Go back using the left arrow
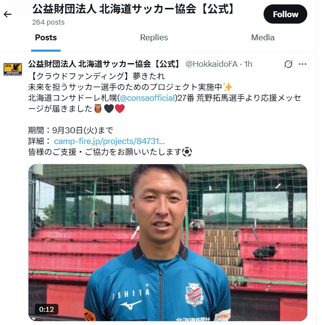The height and width of the screenshot is (325, 322). [x=8, y=14]
